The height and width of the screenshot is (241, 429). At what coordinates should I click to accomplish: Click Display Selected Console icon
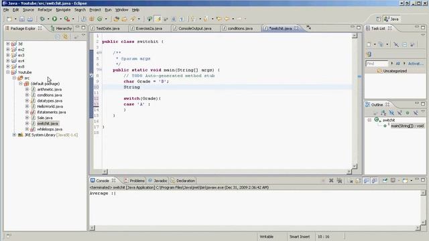[393, 181]
